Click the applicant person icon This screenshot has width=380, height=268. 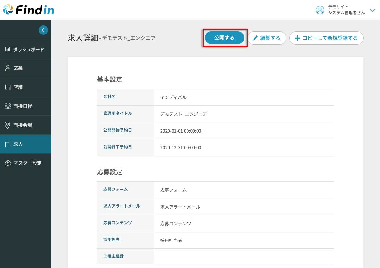point(8,68)
